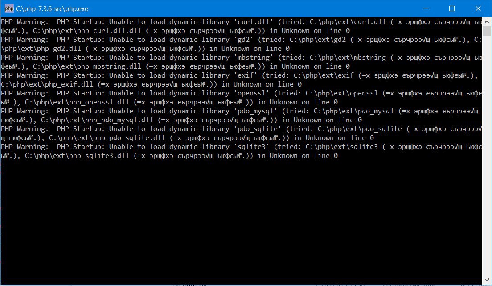
Task: Click the php.exe title bar text
Action: click(52, 9)
